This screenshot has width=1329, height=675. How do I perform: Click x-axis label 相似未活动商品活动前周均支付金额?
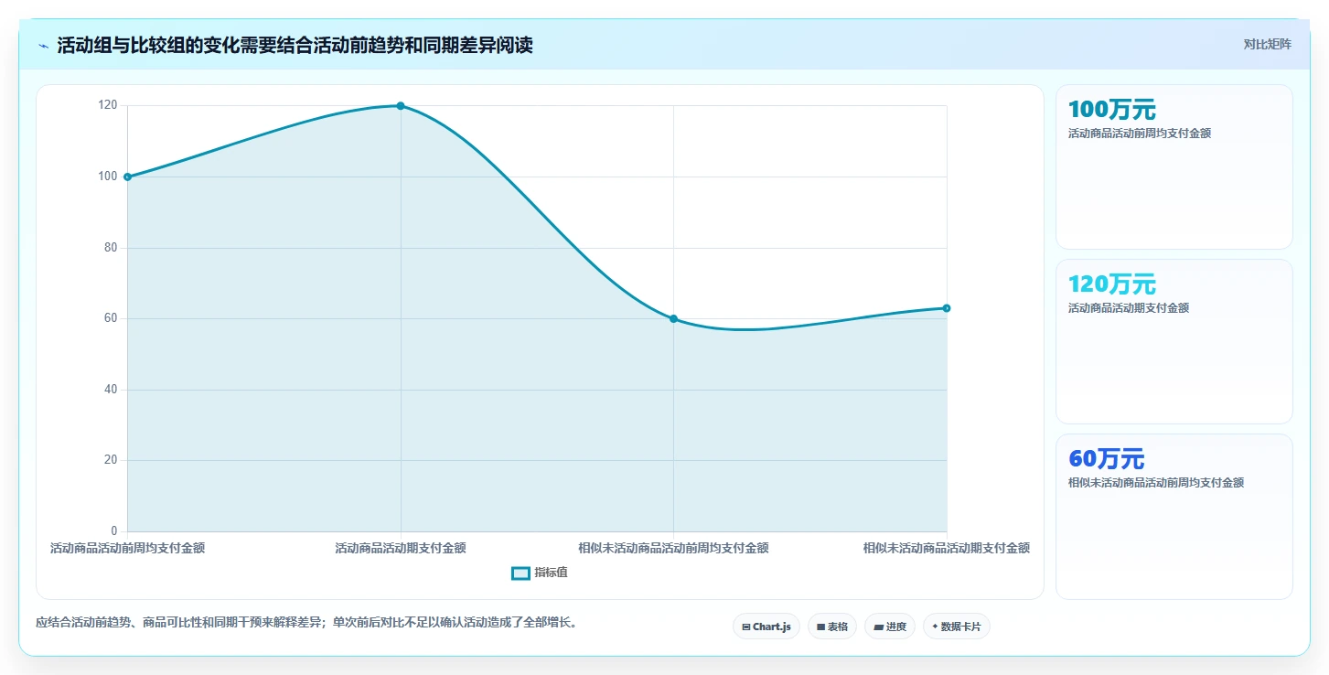[x=673, y=549]
